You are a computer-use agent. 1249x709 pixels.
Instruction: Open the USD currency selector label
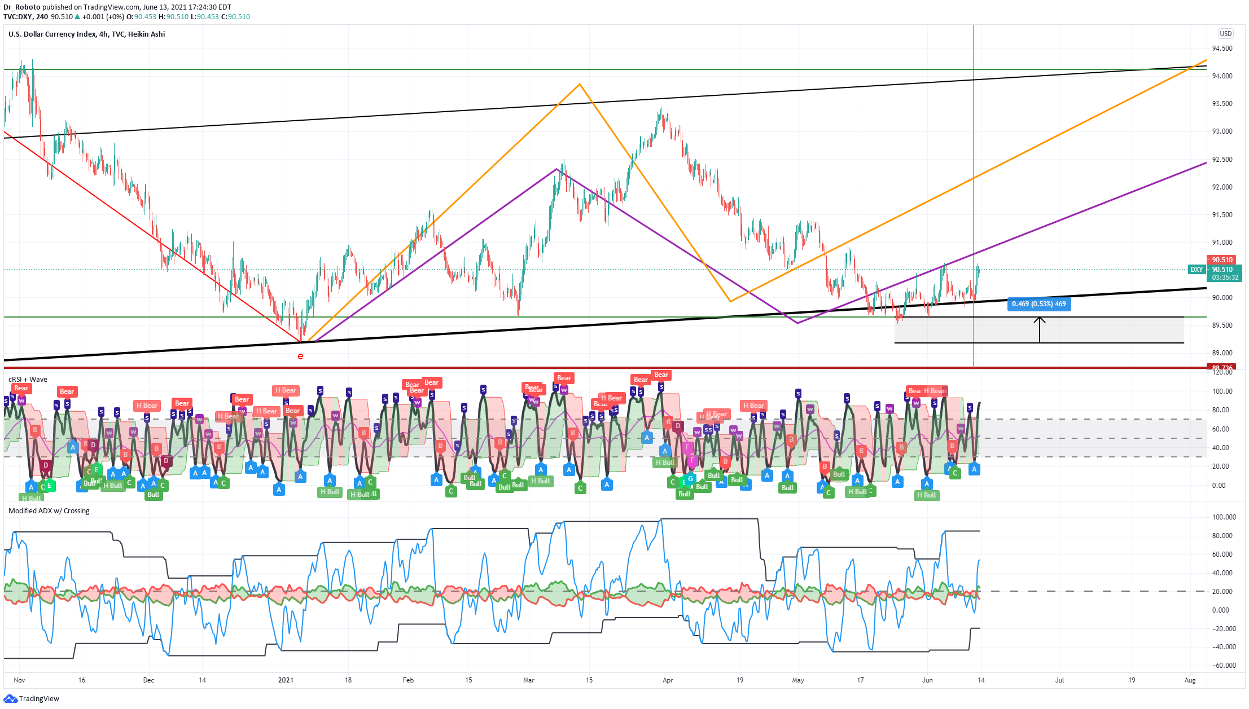1225,34
